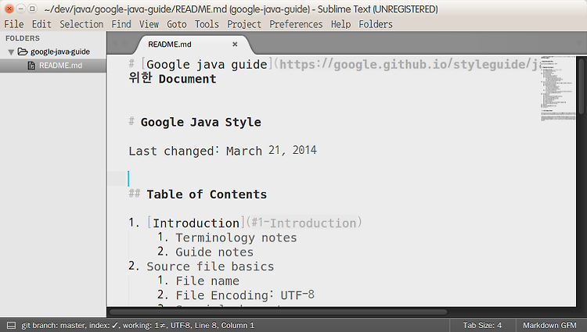Click Last changed: March 21, 2014 line

pyautogui.click(x=223, y=151)
